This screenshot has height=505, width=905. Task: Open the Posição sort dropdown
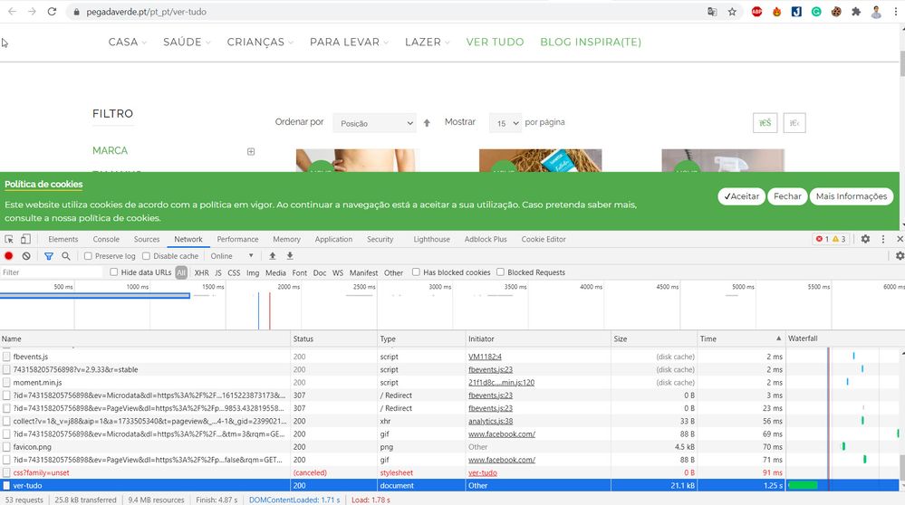(x=373, y=123)
